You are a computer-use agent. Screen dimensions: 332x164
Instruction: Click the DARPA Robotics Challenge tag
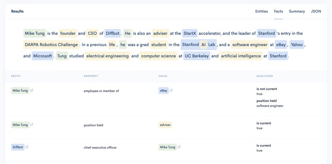[51, 45]
